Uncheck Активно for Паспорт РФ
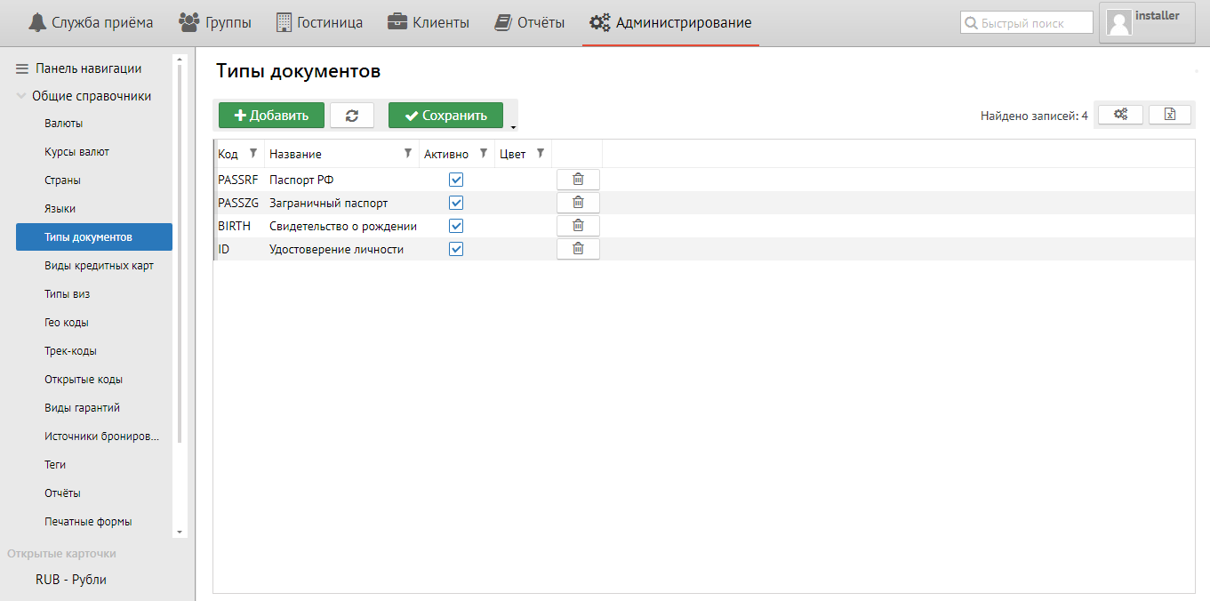 [x=456, y=180]
